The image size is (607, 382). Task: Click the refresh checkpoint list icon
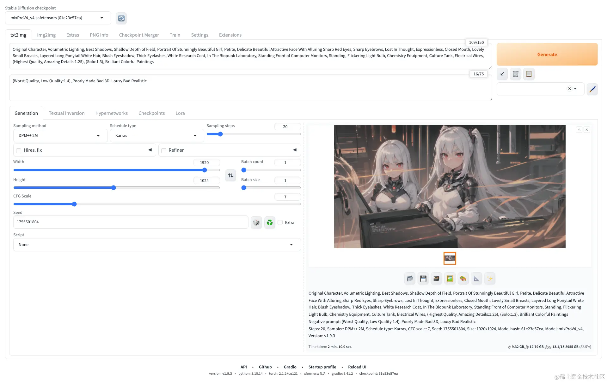pyautogui.click(x=121, y=18)
